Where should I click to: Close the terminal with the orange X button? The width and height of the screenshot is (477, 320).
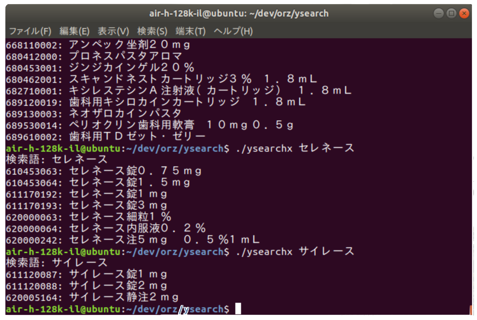(464, 13)
